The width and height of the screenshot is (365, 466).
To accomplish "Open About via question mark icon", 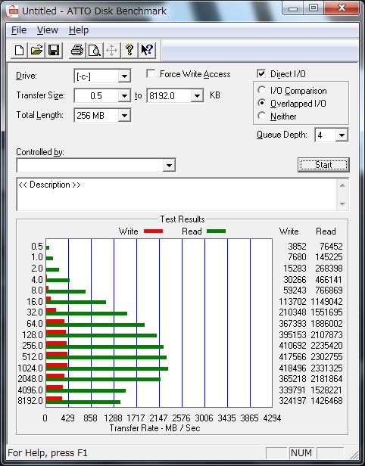I will 129,50.
